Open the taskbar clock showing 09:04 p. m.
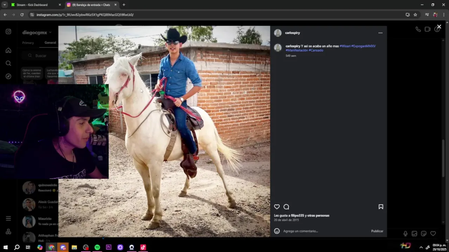Screen dimensions: 449x252 [439, 247]
